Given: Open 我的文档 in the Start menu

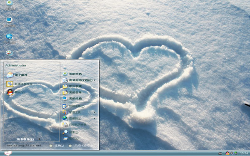Looking at the screenshot, I should (x=72, y=74).
